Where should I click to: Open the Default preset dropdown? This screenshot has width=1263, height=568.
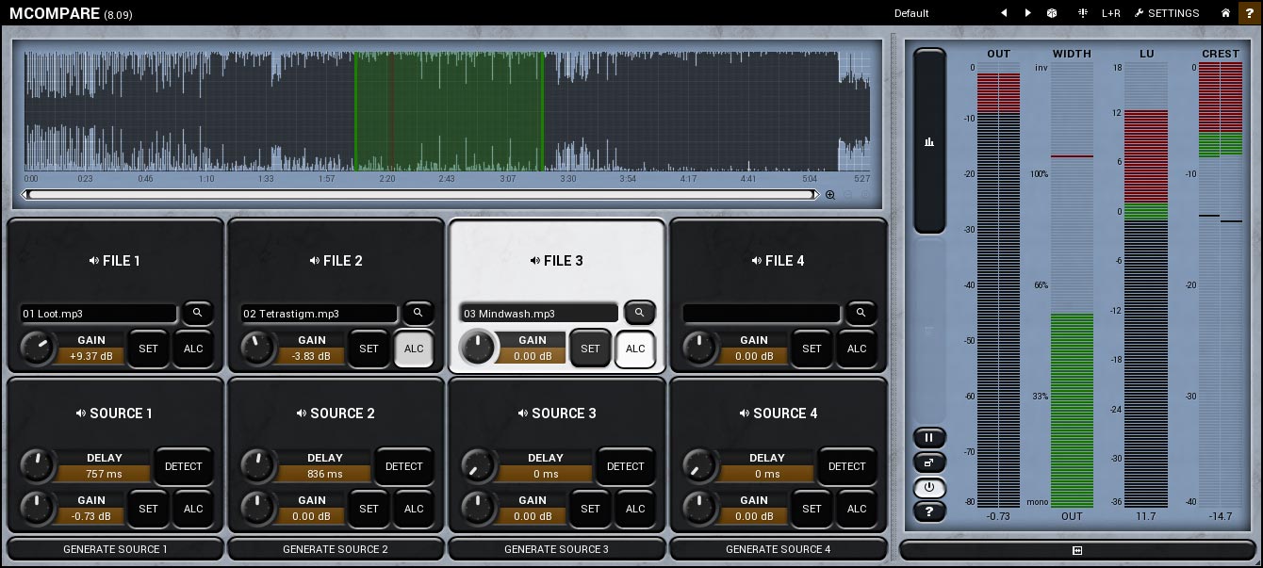[911, 13]
